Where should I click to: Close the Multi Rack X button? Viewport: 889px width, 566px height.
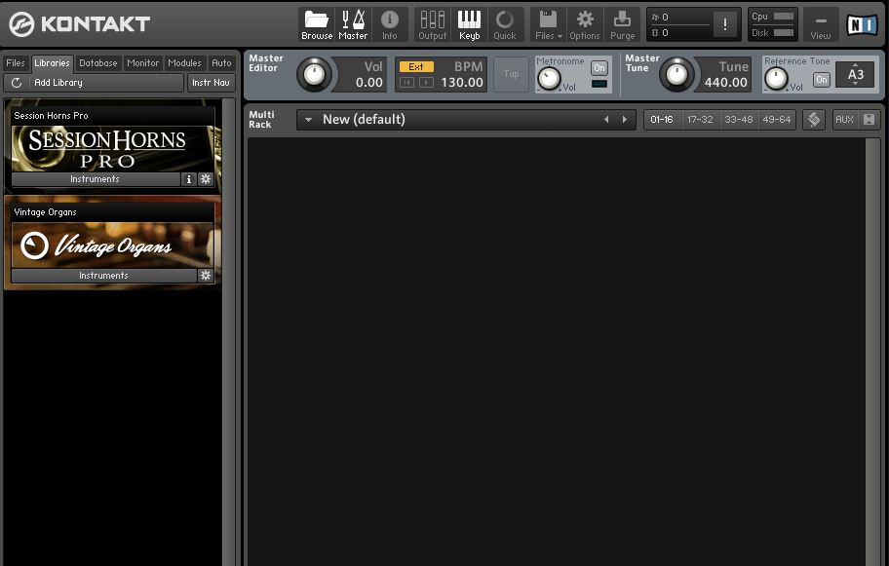coord(869,120)
